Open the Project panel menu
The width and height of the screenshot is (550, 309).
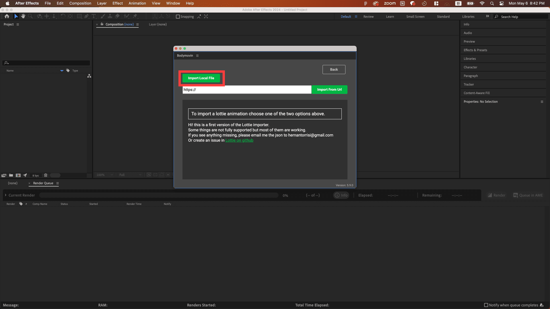point(18,24)
